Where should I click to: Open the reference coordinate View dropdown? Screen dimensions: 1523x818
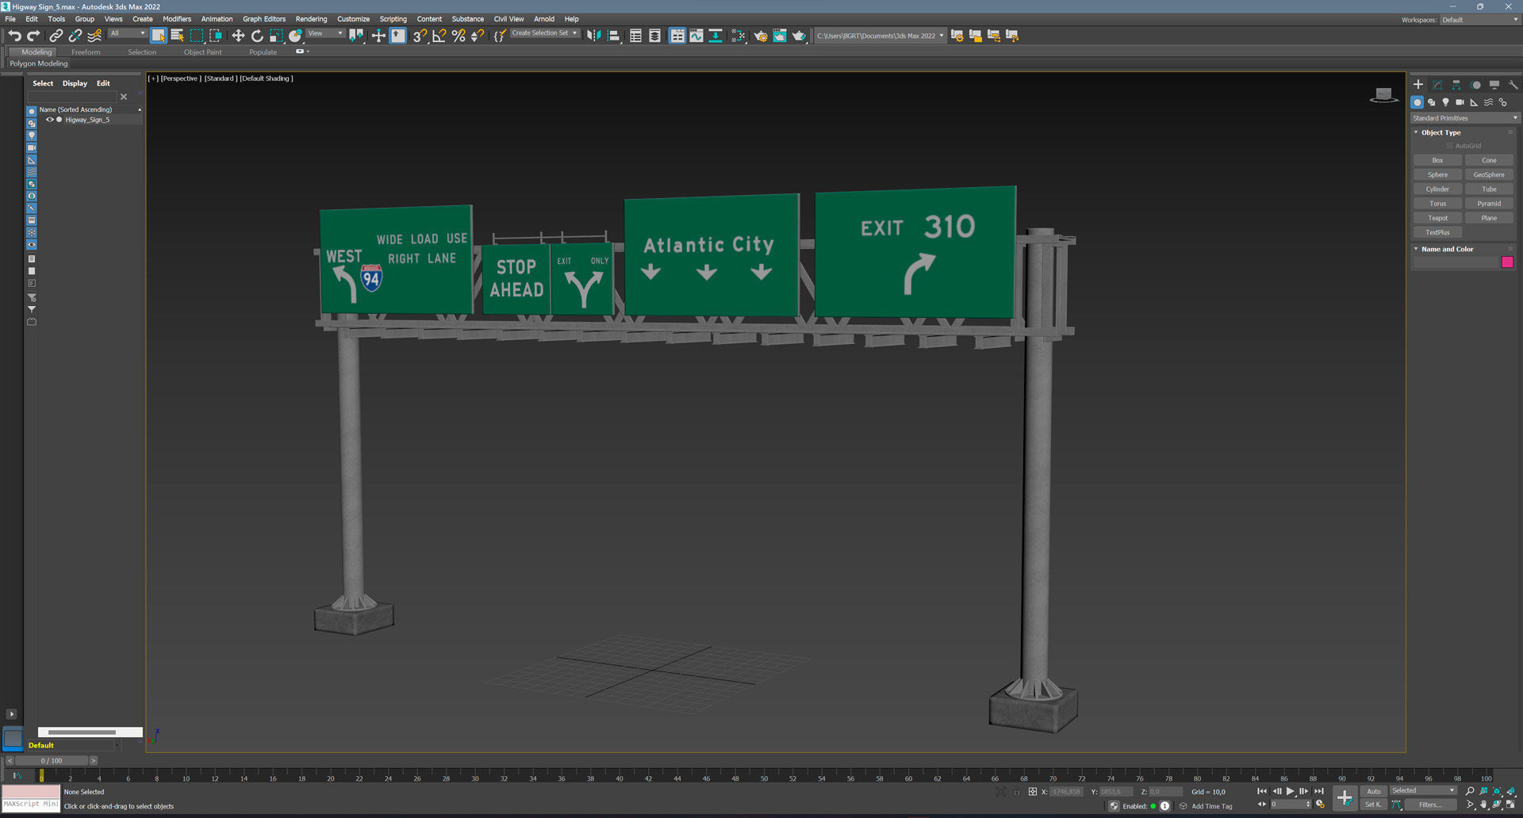pyautogui.click(x=325, y=33)
